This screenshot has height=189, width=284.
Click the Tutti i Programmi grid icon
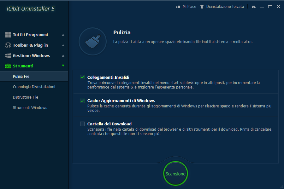8,35
